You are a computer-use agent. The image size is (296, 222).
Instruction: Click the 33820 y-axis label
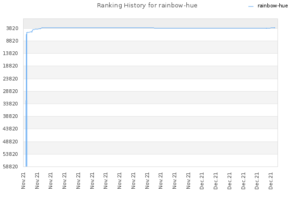click(11, 104)
